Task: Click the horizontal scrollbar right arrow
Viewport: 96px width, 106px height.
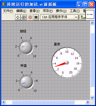Action: tap(88, 102)
